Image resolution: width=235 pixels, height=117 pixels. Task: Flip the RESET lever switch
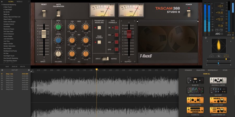(44, 14)
